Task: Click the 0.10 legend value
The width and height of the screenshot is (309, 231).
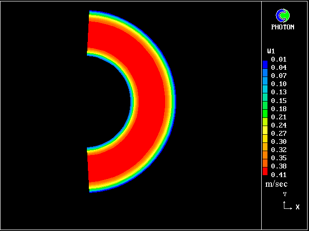Action: (x=279, y=84)
